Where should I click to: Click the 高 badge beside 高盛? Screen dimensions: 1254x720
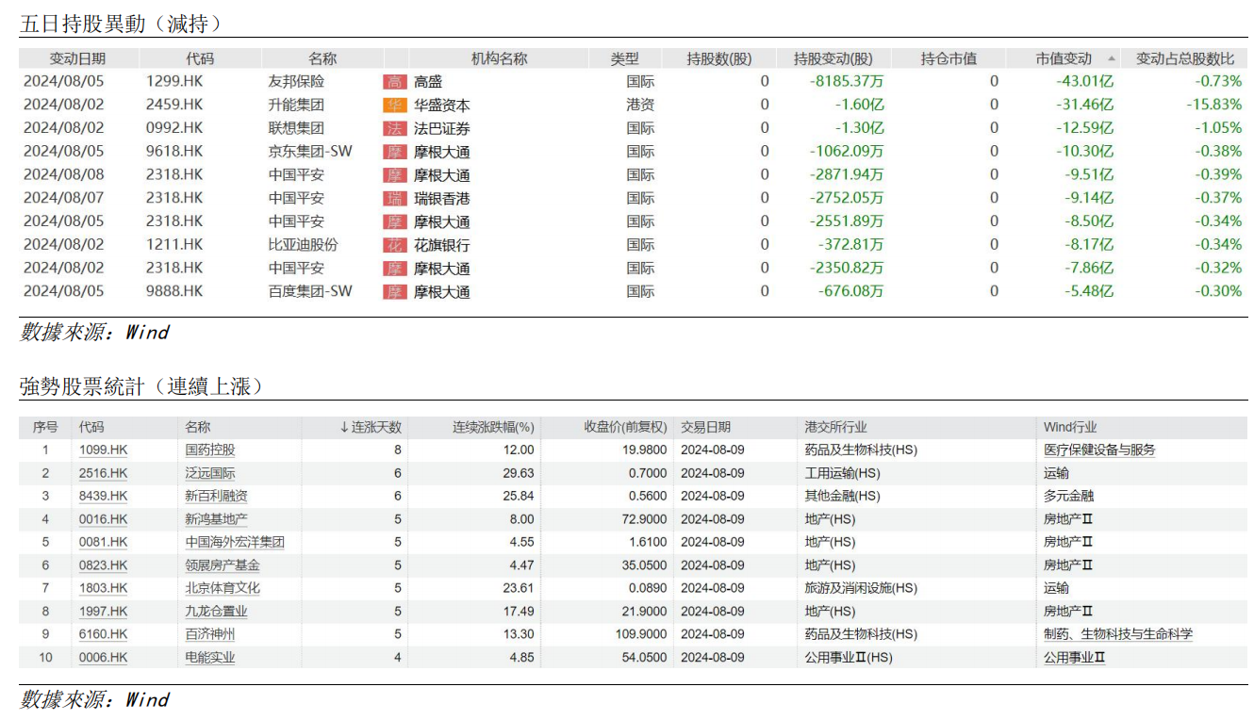coord(395,82)
